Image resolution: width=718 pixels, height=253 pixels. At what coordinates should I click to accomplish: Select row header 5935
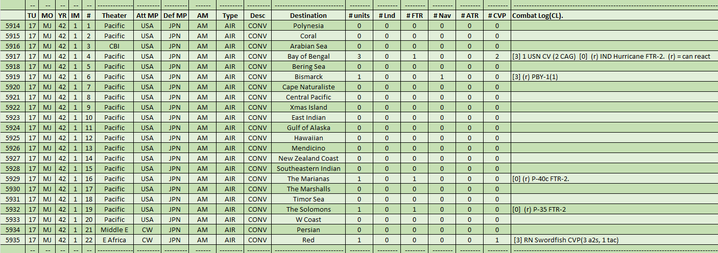point(13,240)
